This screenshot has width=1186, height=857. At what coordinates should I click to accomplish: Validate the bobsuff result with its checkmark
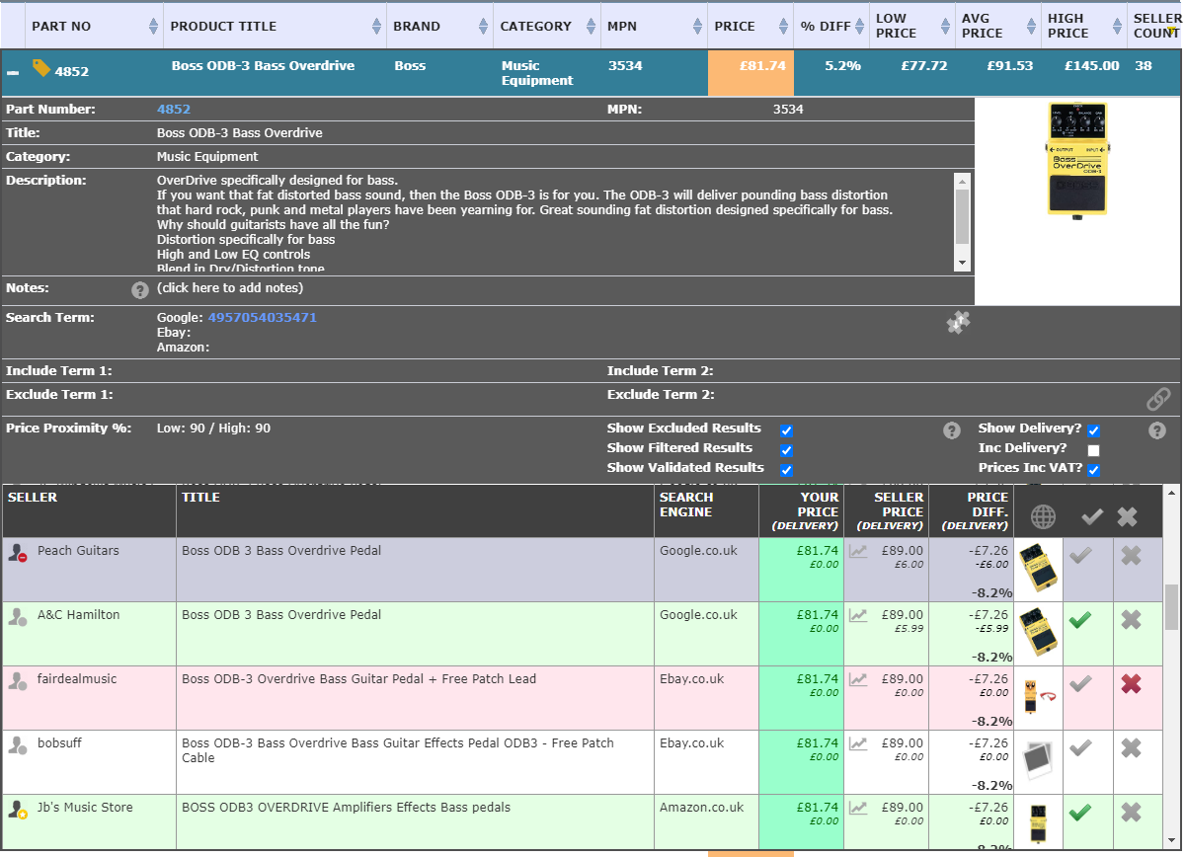[x=1081, y=748]
